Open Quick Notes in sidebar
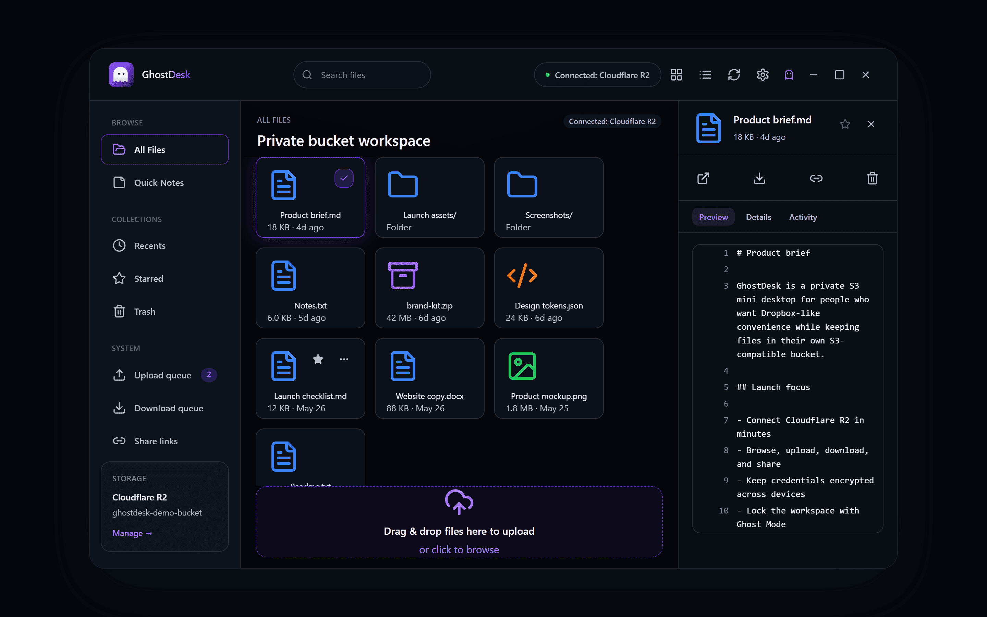The height and width of the screenshot is (617, 987). pos(165,182)
